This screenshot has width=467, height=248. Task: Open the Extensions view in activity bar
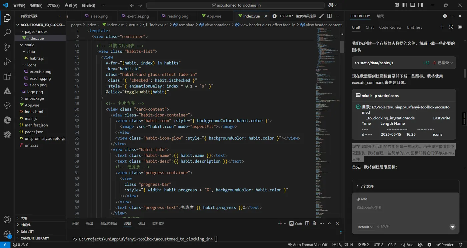(7, 77)
